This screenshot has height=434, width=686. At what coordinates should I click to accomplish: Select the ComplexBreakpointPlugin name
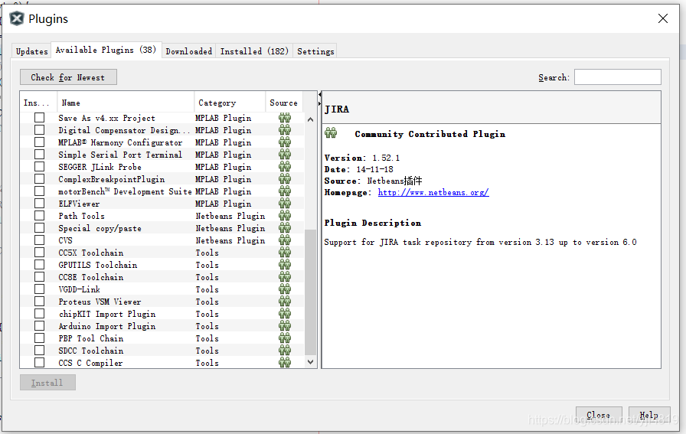(x=112, y=179)
